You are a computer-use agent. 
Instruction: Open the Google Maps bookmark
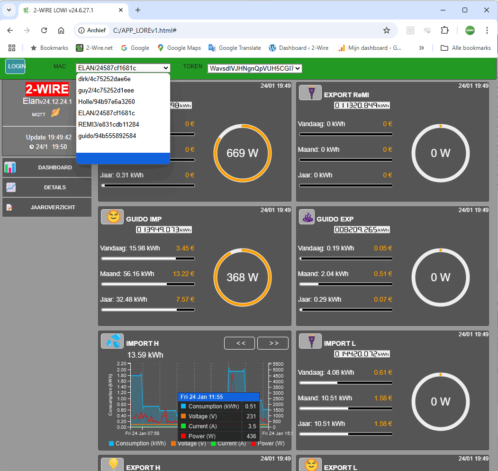pyautogui.click(x=180, y=48)
